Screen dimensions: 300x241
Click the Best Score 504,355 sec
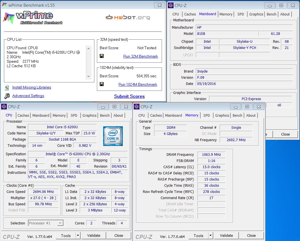[146, 76]
